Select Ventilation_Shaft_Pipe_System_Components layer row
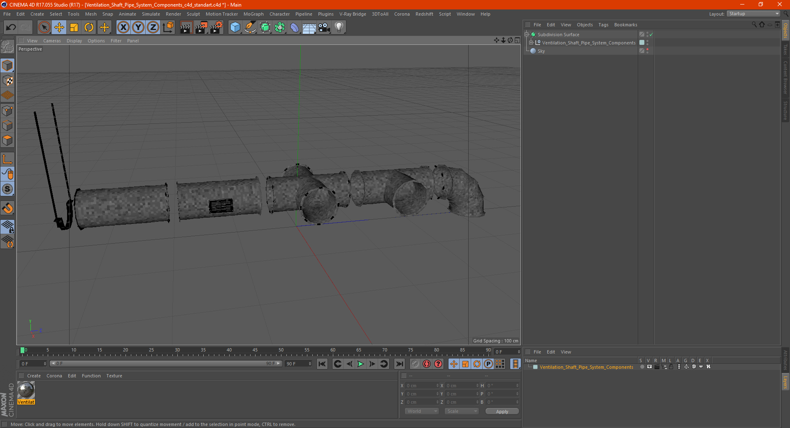790x428 pixels. [x=586, y=367]
